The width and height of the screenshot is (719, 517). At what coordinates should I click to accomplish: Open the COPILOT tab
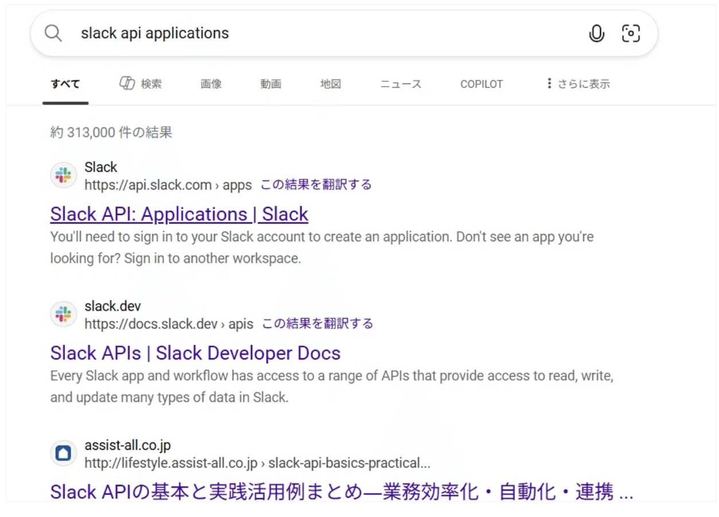point(482,84)
